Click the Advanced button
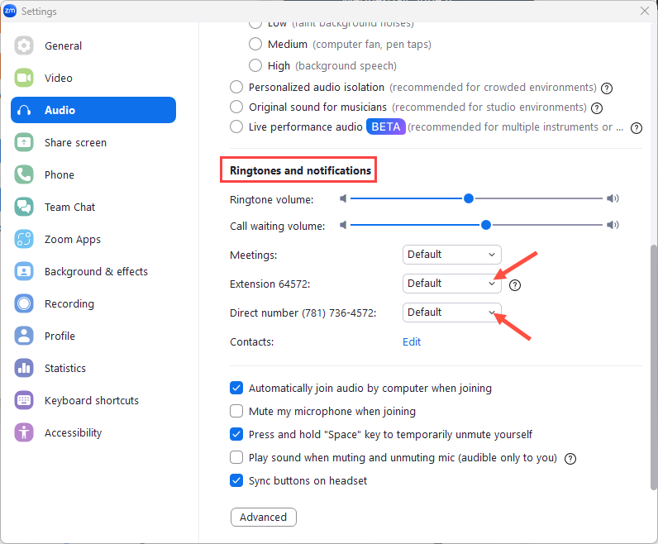Viewport: 658px width, 544px height. [x=264, y=518]
